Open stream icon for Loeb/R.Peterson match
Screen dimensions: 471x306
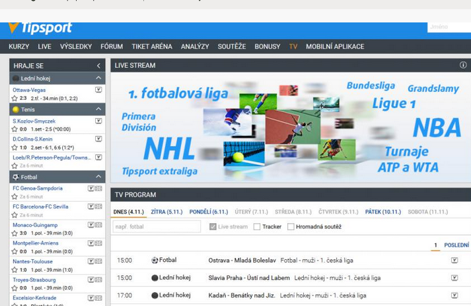coord(98,157)
